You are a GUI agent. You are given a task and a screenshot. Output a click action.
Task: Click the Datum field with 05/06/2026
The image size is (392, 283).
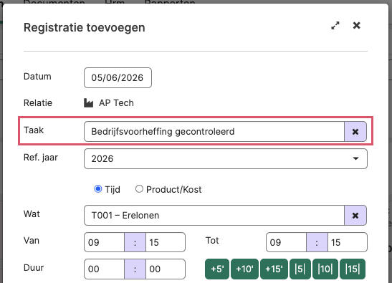tap(118, 78)
